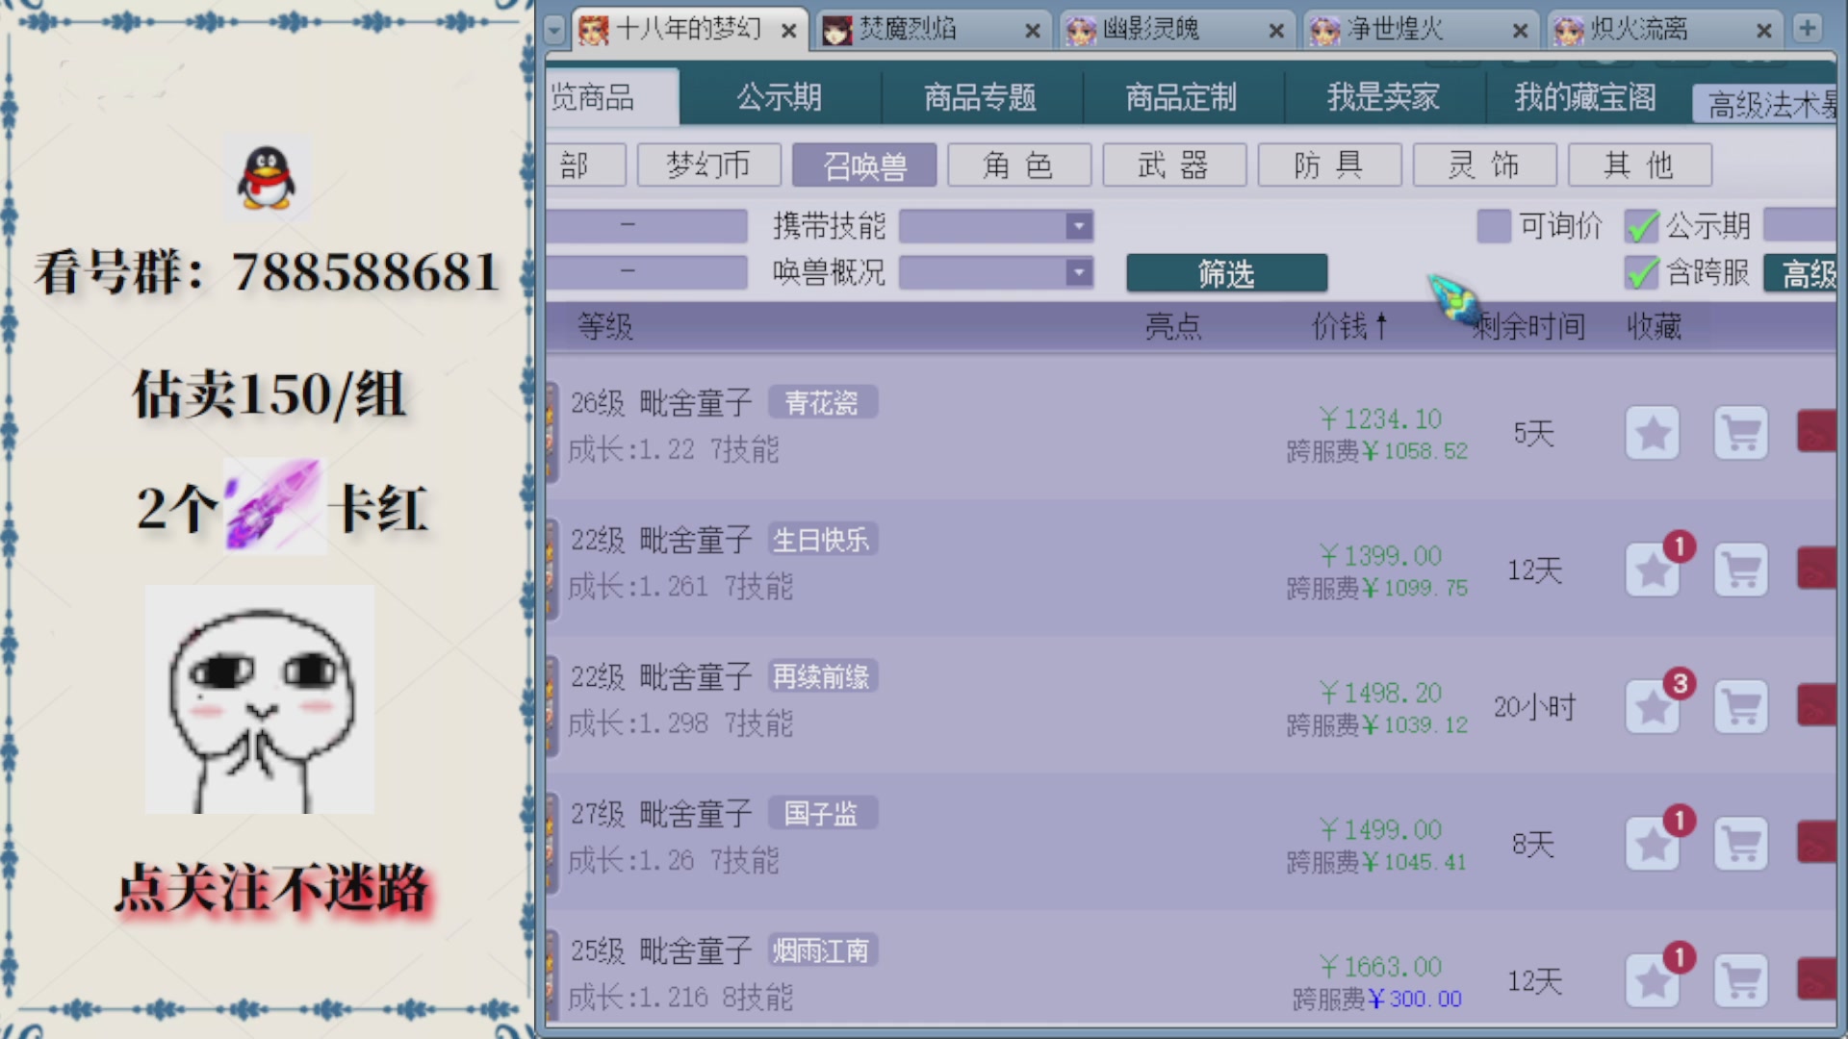
Task: Select the 召唤兽 category
Action: [864, 165]
